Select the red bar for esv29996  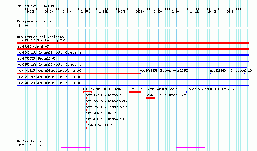tap(133, 49)
